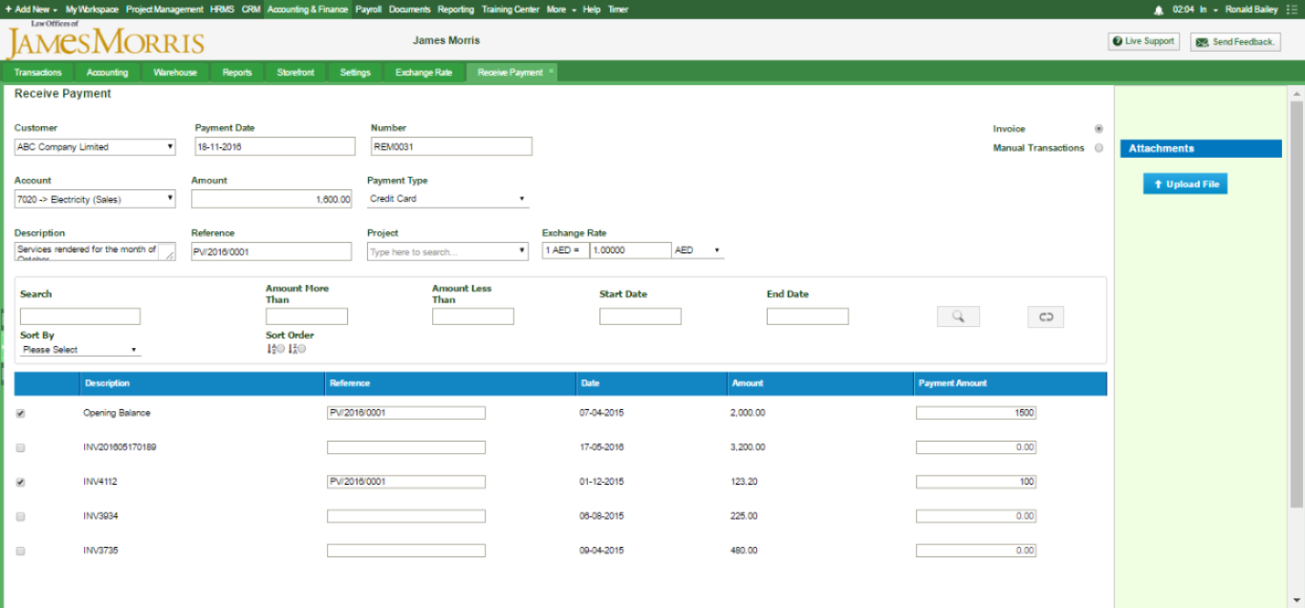Open Project Management menu
This screenshot has height=608, width=1305.
(x=164, y=10)
